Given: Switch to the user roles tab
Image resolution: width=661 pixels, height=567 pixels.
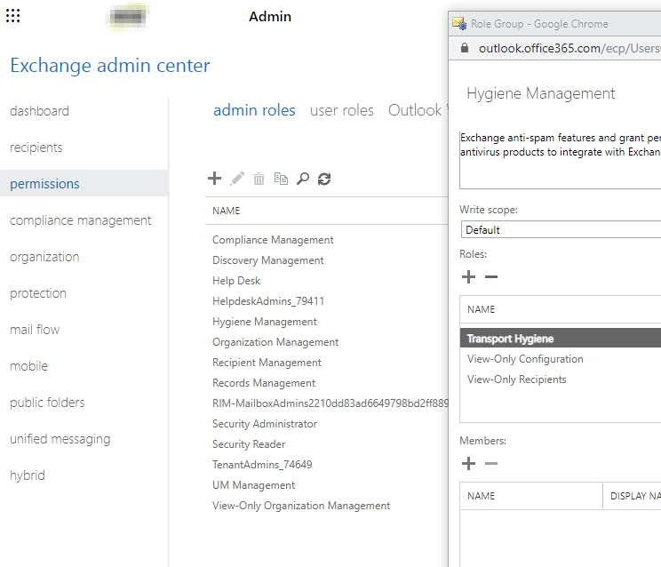Looking at the screenshot, I should (342, 110).
